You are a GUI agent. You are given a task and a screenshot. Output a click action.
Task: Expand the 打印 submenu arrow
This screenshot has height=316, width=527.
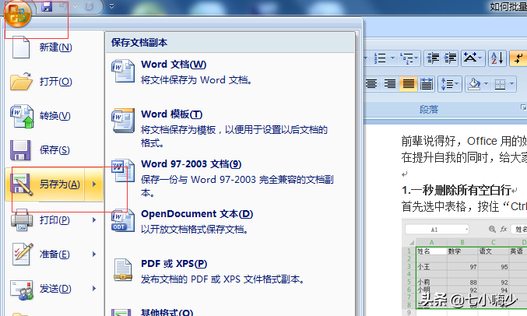coord(94,220)
